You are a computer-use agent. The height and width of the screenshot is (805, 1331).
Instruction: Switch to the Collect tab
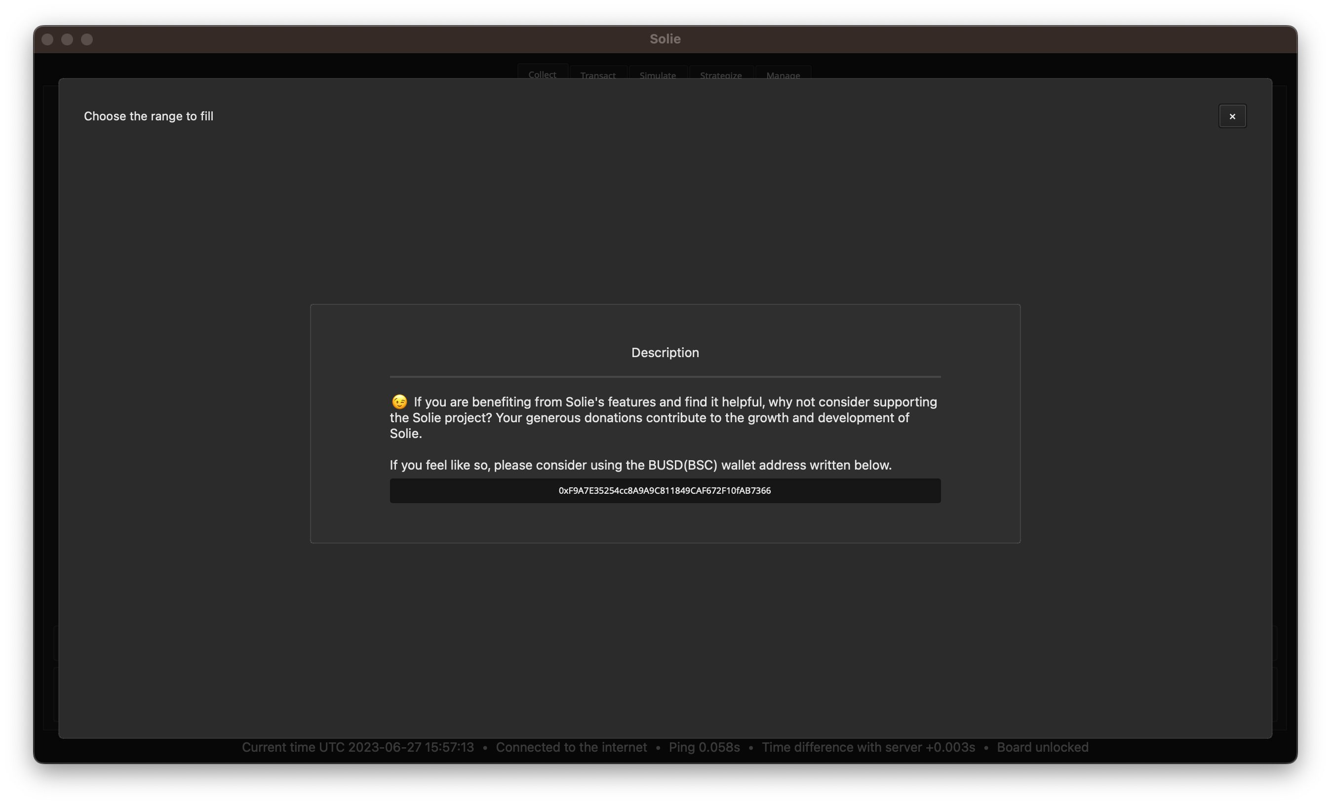coord(542,74)
